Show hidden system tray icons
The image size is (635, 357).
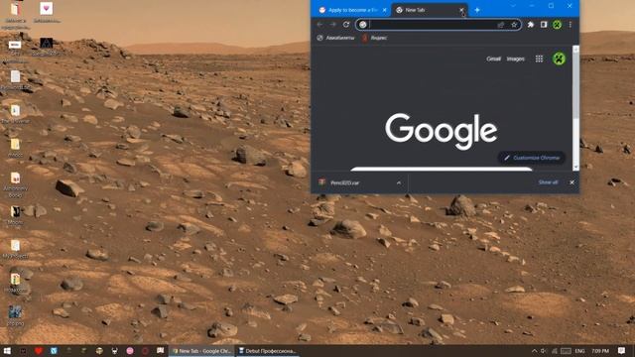(534, 351)
